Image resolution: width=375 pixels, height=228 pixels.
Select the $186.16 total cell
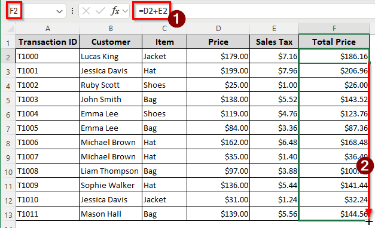[334, 56]
